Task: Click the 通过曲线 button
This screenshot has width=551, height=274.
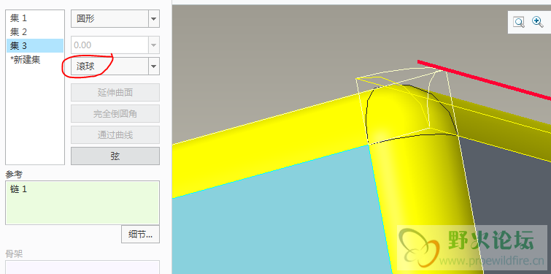Action: 115,134
